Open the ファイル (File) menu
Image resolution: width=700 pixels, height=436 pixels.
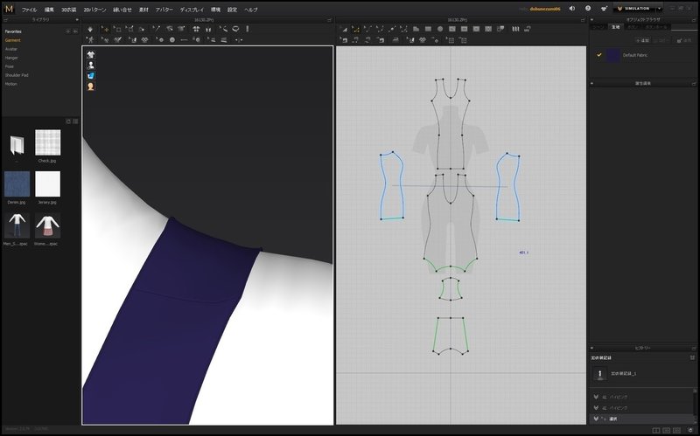point(29,9)
